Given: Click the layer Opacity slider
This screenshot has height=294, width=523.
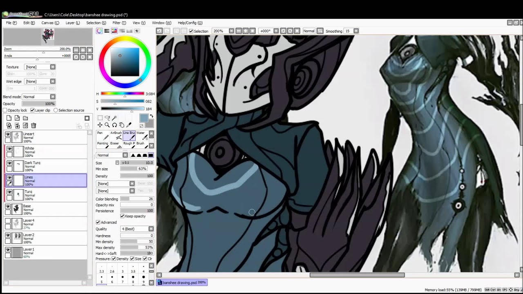Looking at the screenshot, I should pyautogui.click(x=39, y=104).
